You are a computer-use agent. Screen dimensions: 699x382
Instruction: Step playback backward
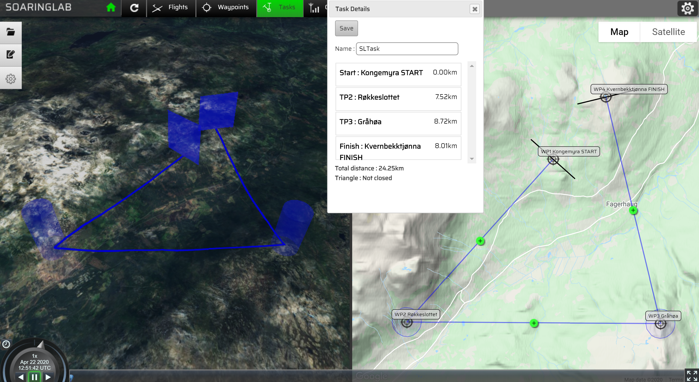pyautogui.click(x=21, y=377)
